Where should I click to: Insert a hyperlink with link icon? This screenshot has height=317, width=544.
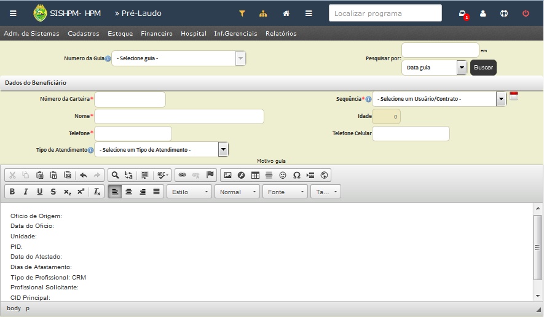coord(182,175)
